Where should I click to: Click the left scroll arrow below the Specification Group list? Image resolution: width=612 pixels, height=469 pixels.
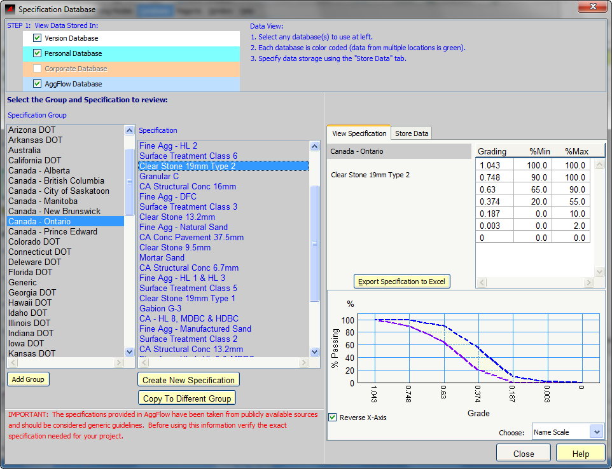[x=11, y=362]
